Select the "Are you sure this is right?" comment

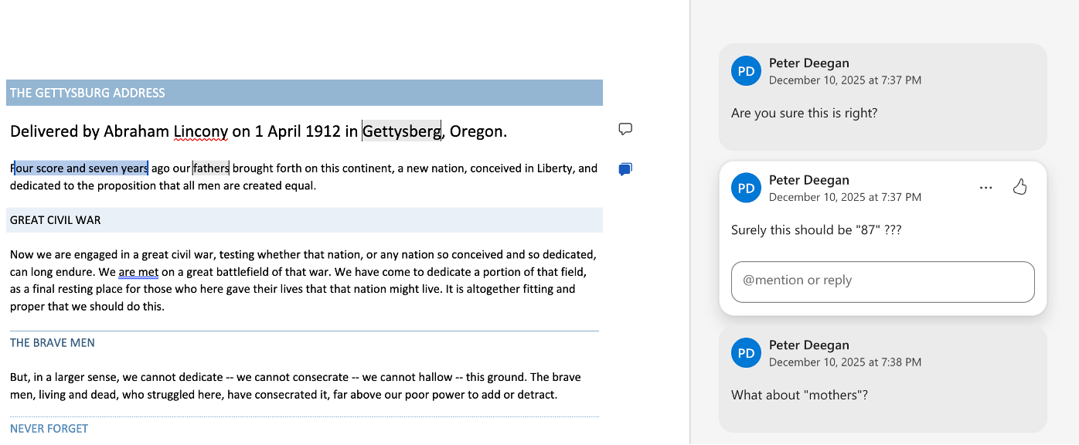(x=804, y=114)
